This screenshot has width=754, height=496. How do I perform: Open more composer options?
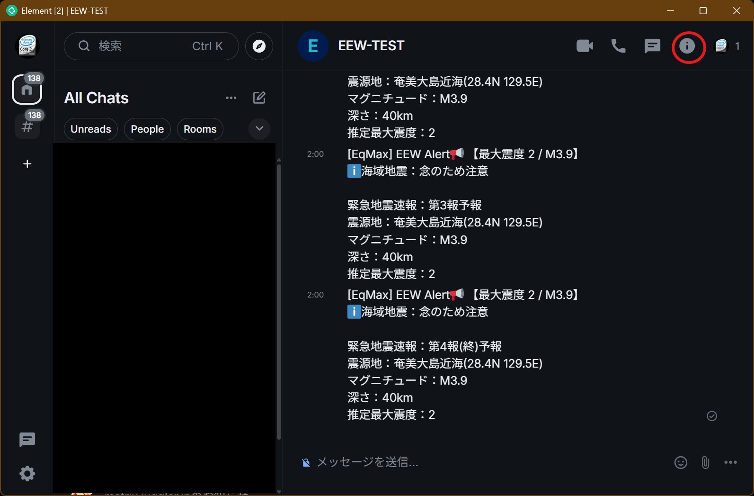(731, 463)
